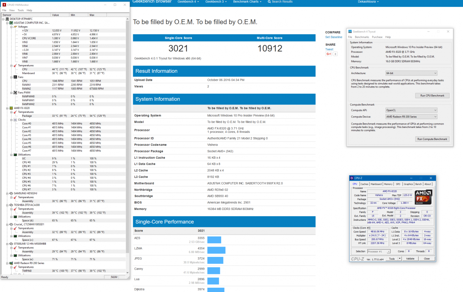Image resolution: width=463 pixels, height=292 pixels.
Task: Click the Value column header in HWMonitor
Action: click(60, 15)
